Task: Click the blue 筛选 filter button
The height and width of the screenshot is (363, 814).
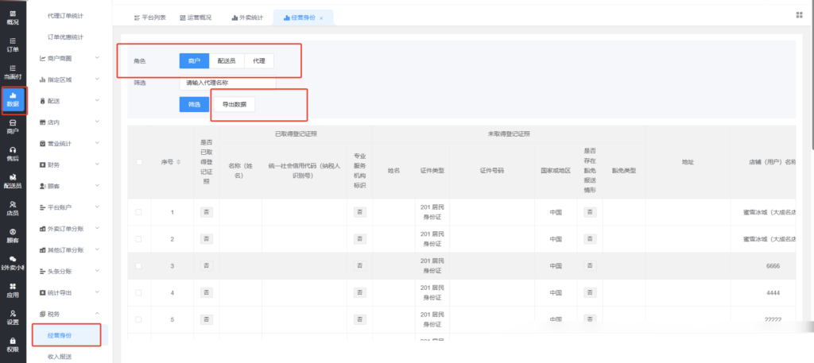Action: pos(194,104)
